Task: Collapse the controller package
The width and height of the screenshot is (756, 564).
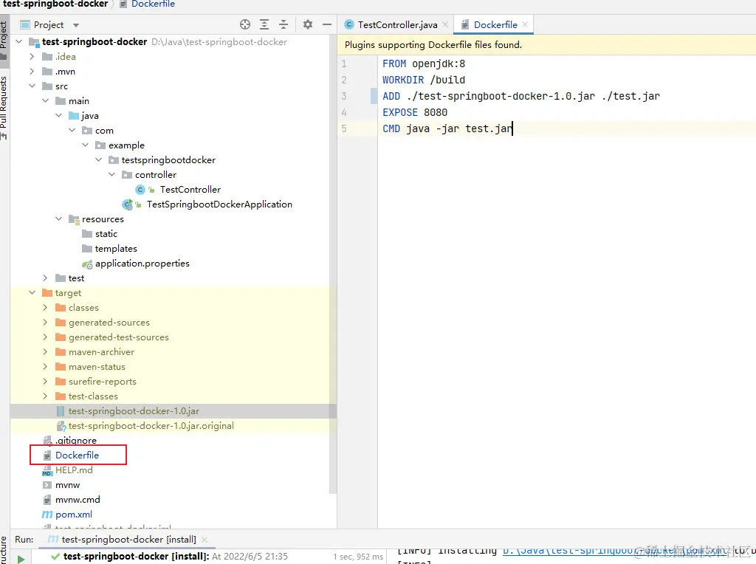Action: [x=112, y=174]
